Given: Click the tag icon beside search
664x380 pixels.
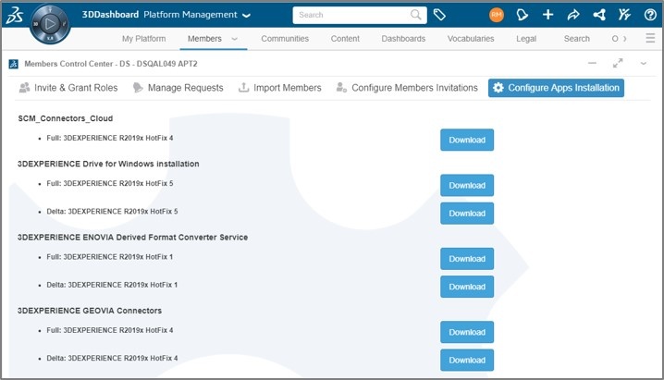Looking at the screenshot, I should click(440, 15).
